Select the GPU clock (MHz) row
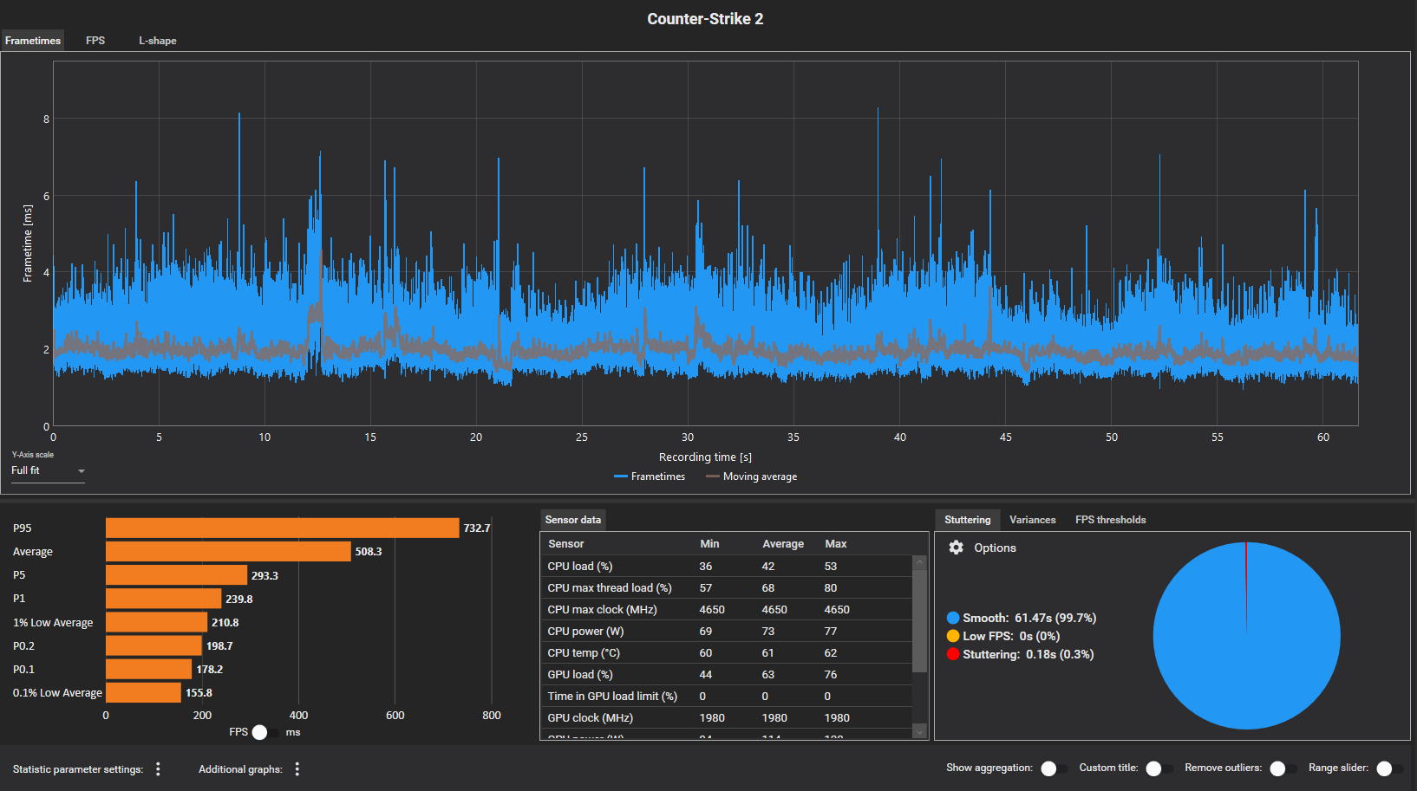This screenshot has width=1417, height=791. point(727,718)
